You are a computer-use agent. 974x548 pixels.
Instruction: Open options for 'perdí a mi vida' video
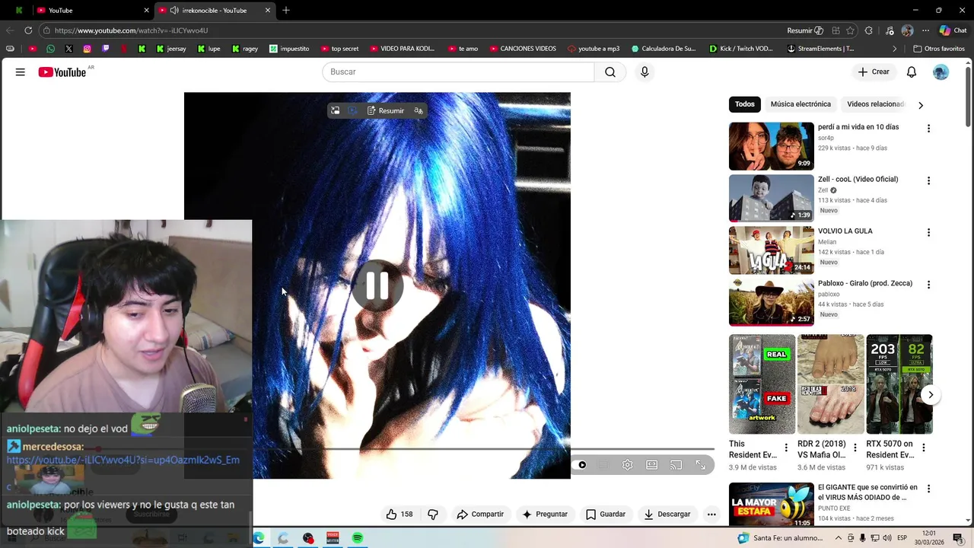click(x=928, y=129)
